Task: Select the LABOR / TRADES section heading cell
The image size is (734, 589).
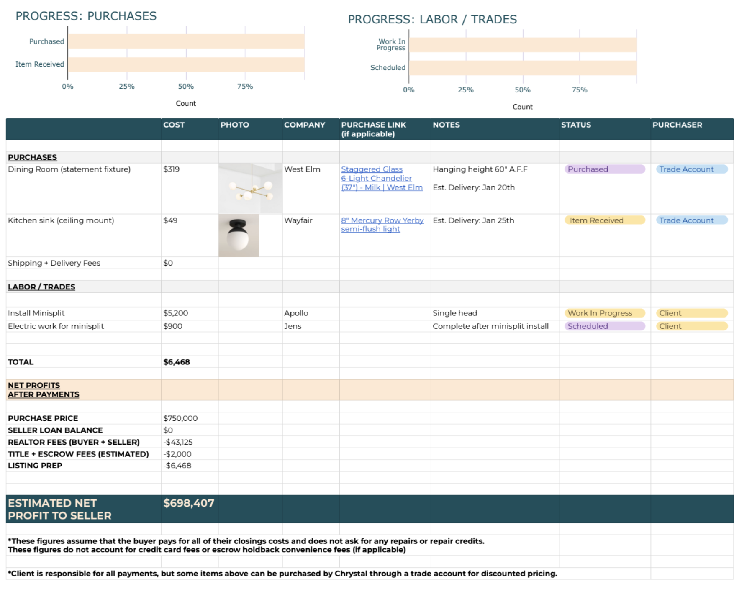Action: coord(84,287)
